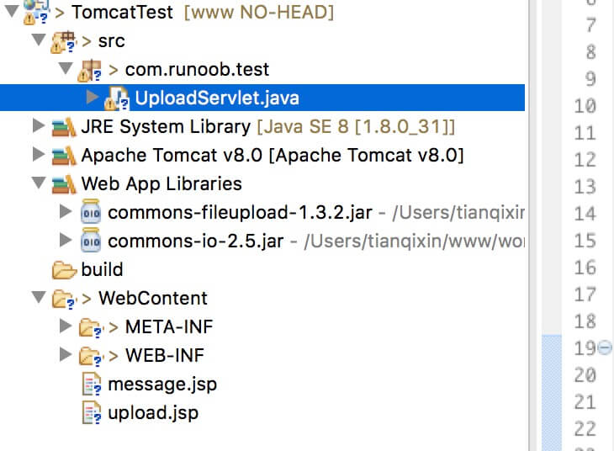The width and height of the screenshot is (614, 451).
Task: Click the JRE System Library icon
Action: pos(64,127)
